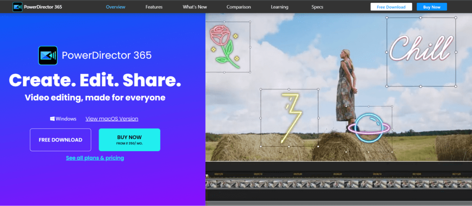Select the neon Chill text sticker
Image resolution: width=472 pixels, height=206 pixels.
[x=421, y=48]
